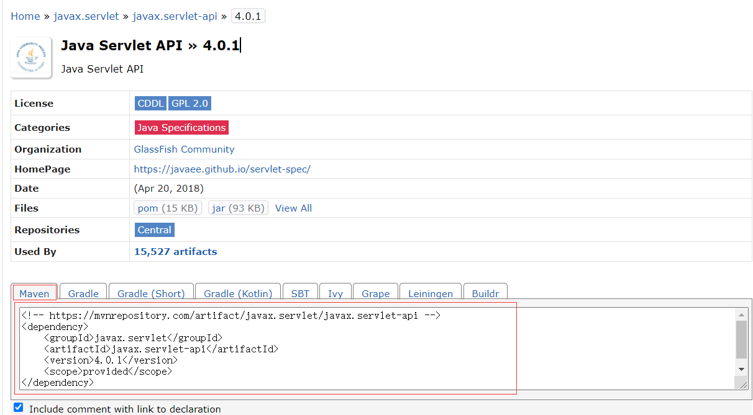
Task: Switch to the Gradle (Short) tab
Action: [x=151, y=293]
